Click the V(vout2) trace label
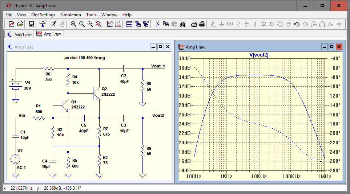 point(259,55)
